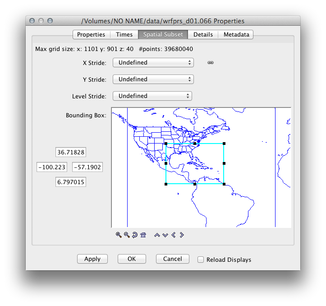Click the north latitude field 36.71828
The height and width of the screenshot is (306, 326).
tap(71, 152)
